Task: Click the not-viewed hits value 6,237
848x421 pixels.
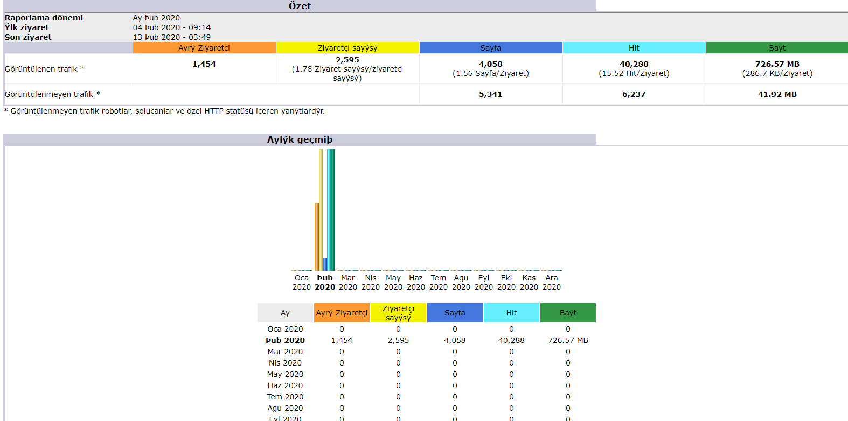Action: [x=634, y=94]
